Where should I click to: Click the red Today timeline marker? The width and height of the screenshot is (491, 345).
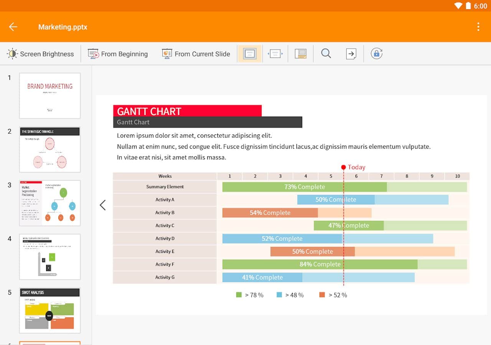pos(344,167)
